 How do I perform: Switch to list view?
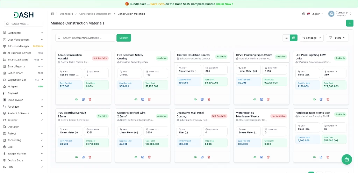point(286,38)
